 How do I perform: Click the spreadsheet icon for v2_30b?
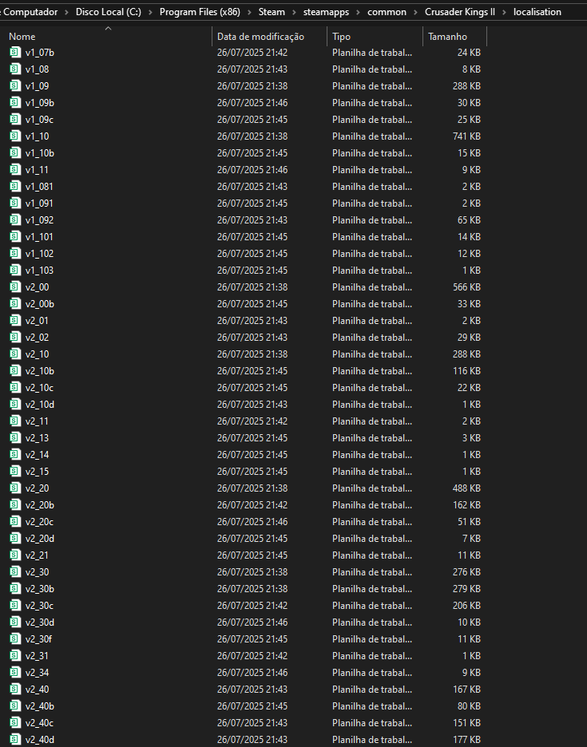pyautogui.click(x=15, y=588)
